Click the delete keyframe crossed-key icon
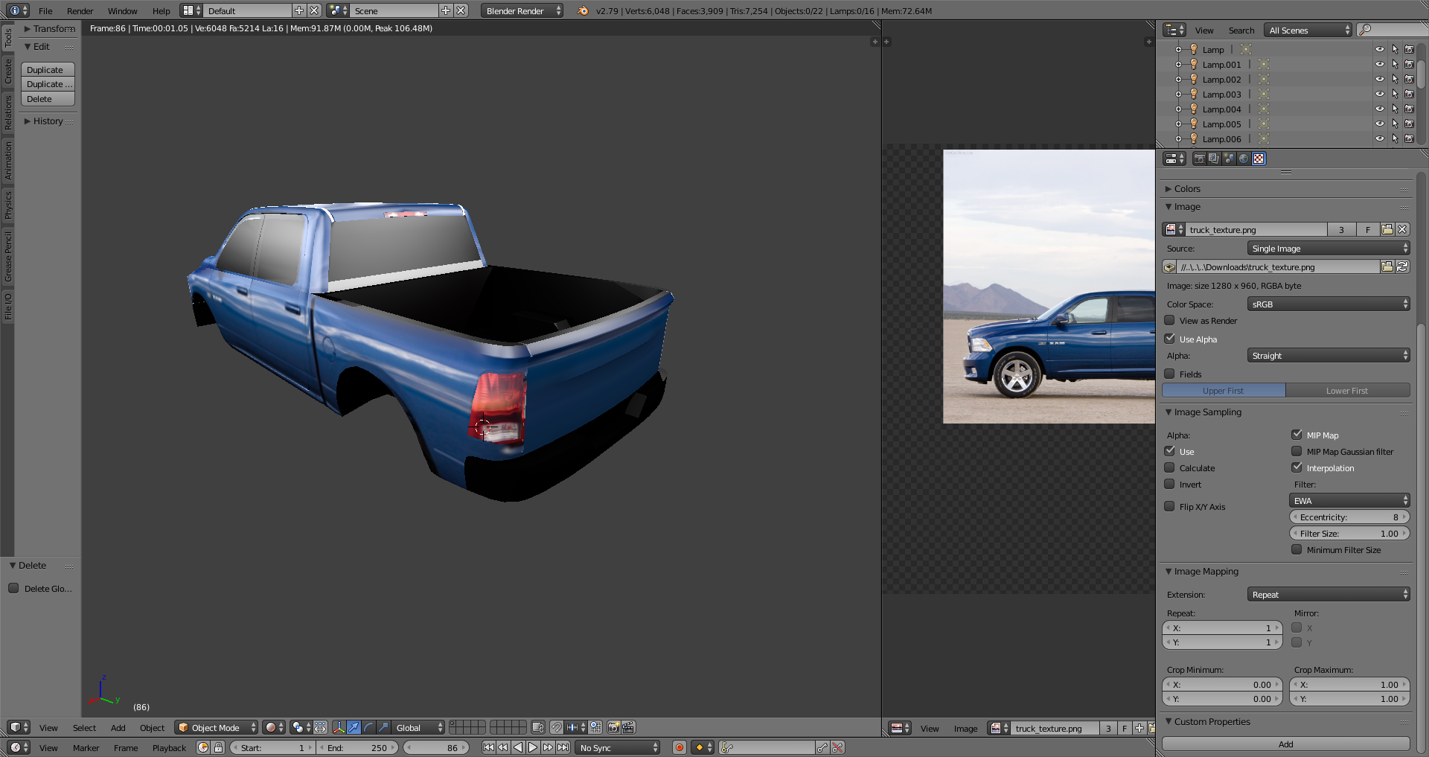Viewport: 1429px width, 757px height. (x=838, y=747)
